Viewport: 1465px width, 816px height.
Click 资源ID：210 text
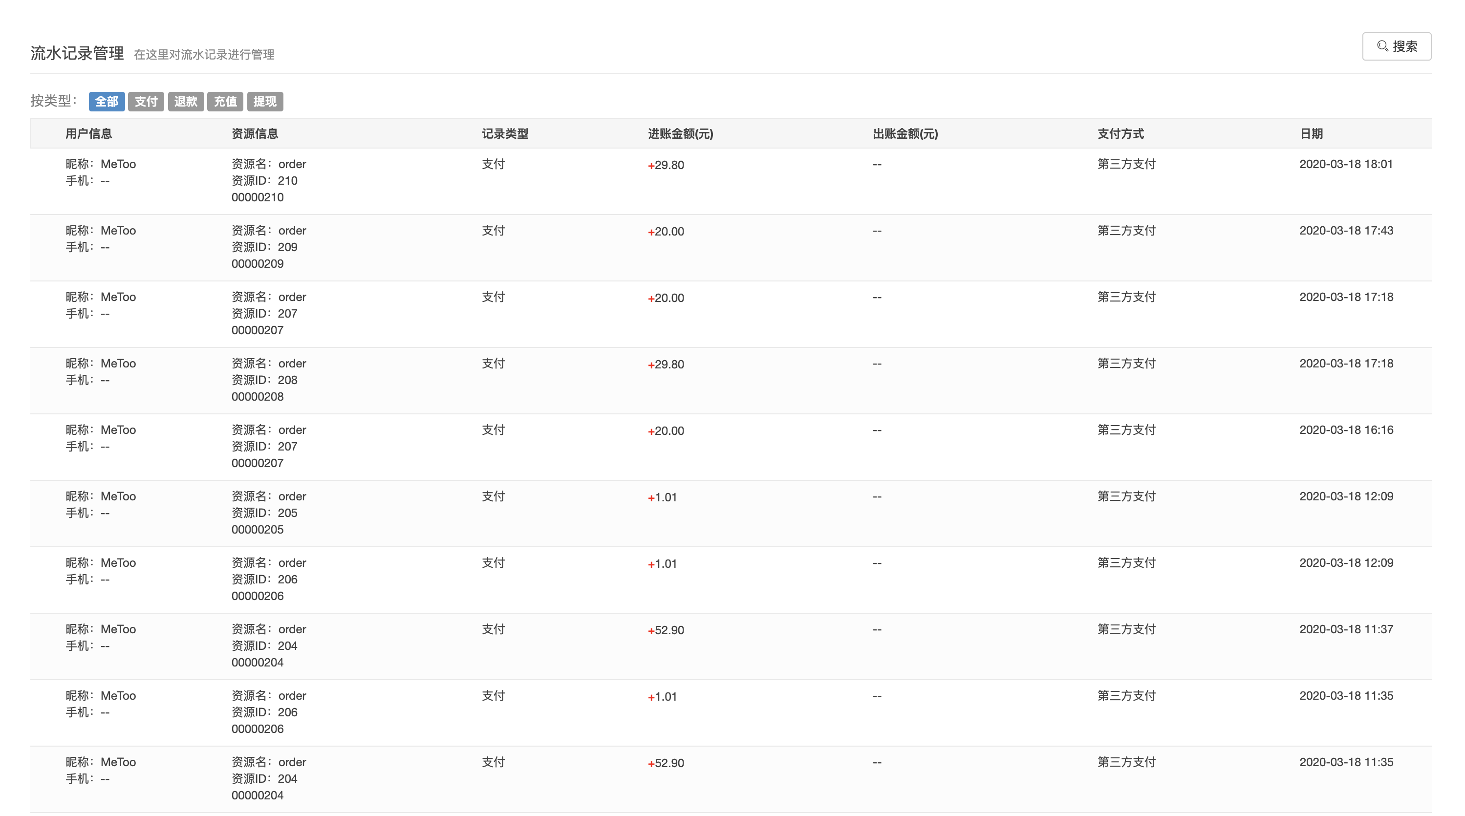[264, 180]
